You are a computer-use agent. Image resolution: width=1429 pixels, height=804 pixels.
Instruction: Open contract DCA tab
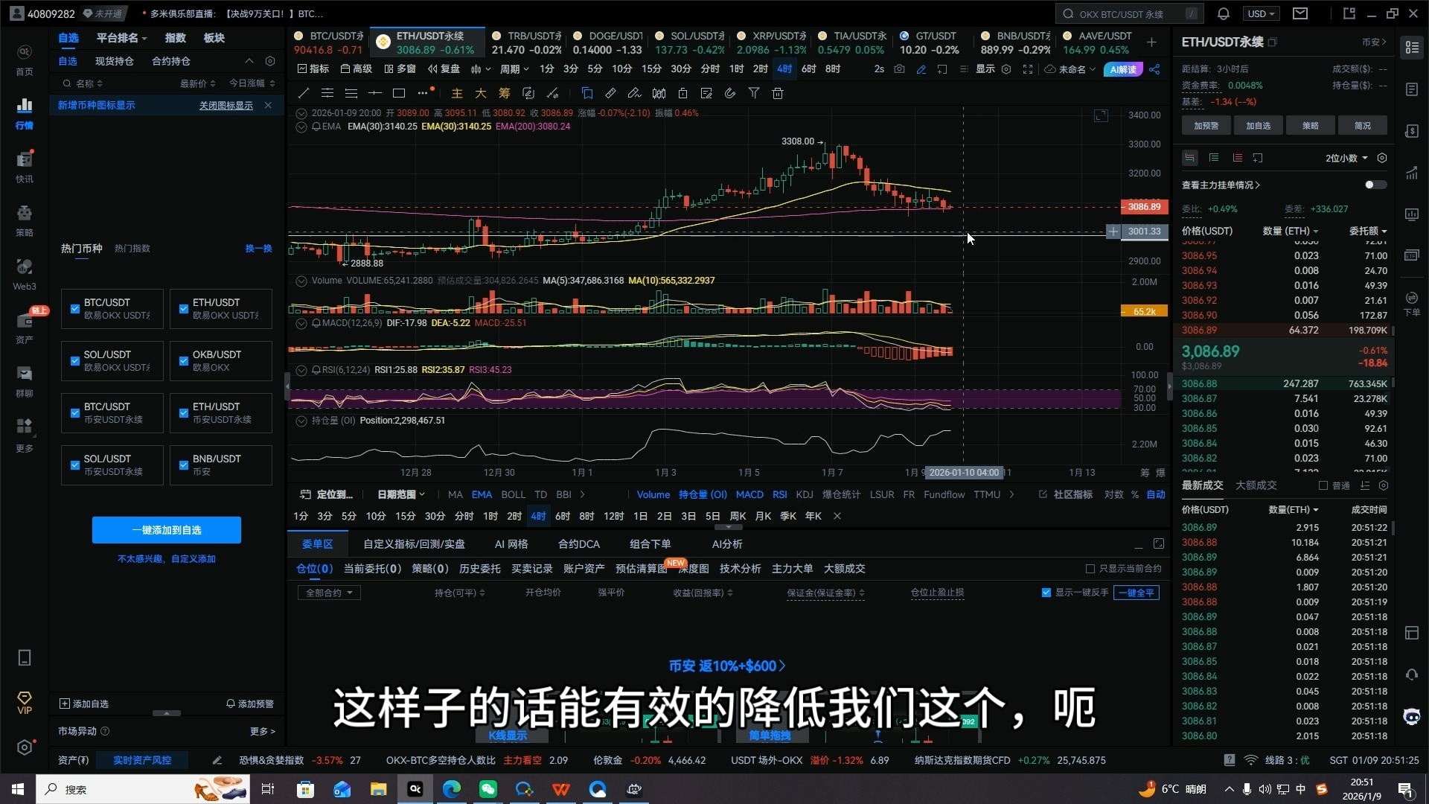(578, 544)
